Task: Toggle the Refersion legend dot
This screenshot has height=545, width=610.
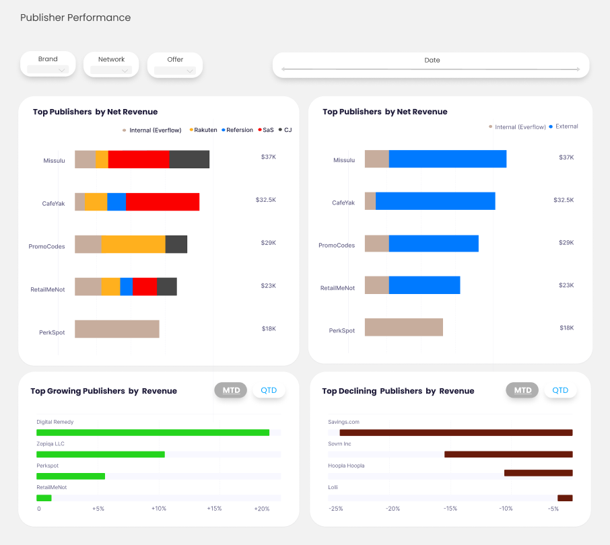Action: point(224,130)
